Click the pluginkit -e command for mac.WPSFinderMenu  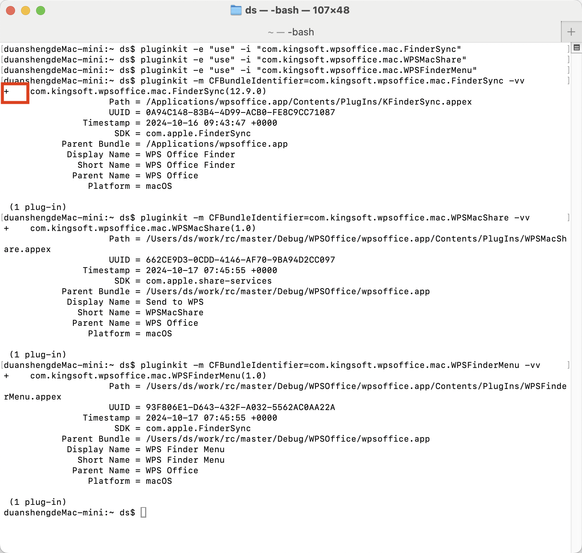click(x=309, y=70)
